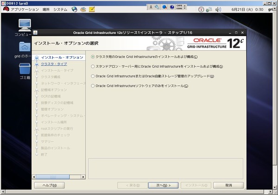Open the mail client icon in top panel
The image size is (278, 195).
point(83,9)
